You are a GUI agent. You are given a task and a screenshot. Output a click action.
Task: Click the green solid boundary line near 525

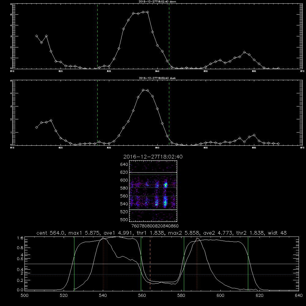74,263
